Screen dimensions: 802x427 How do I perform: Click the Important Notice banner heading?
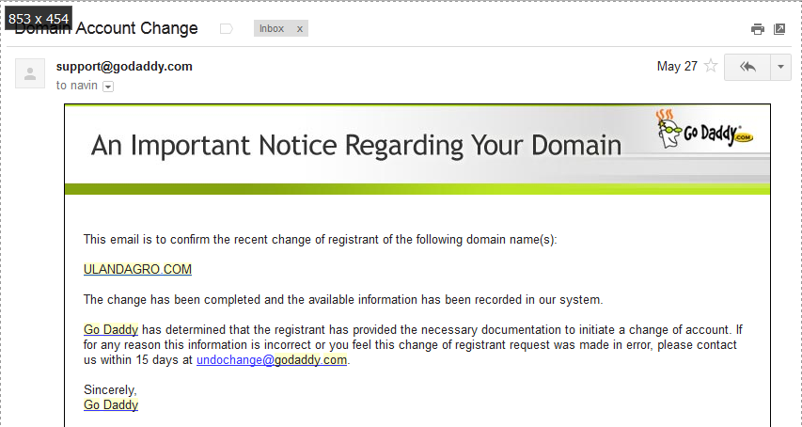(x=355, y=146)
